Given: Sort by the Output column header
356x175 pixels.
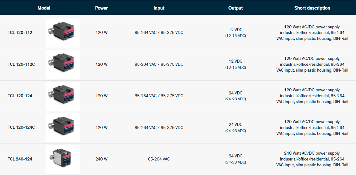Looking at the screenshot, I should tap(235, 8).
